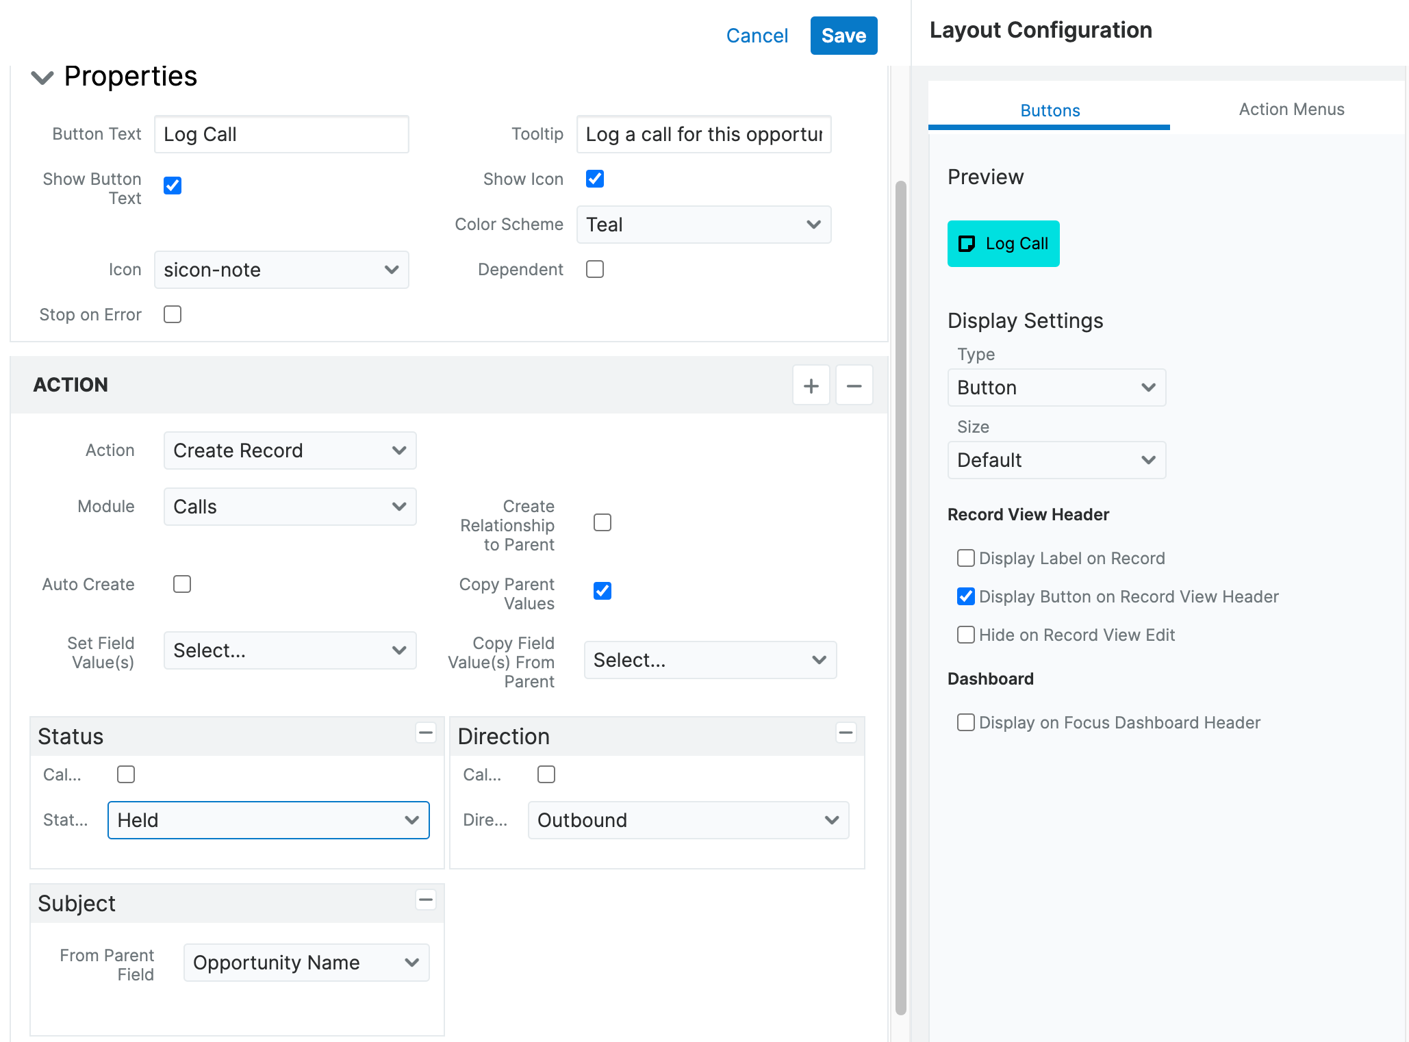Collapse the Status panel with its minus icon
The image size is (1409, 1042).
pos(425,733)
